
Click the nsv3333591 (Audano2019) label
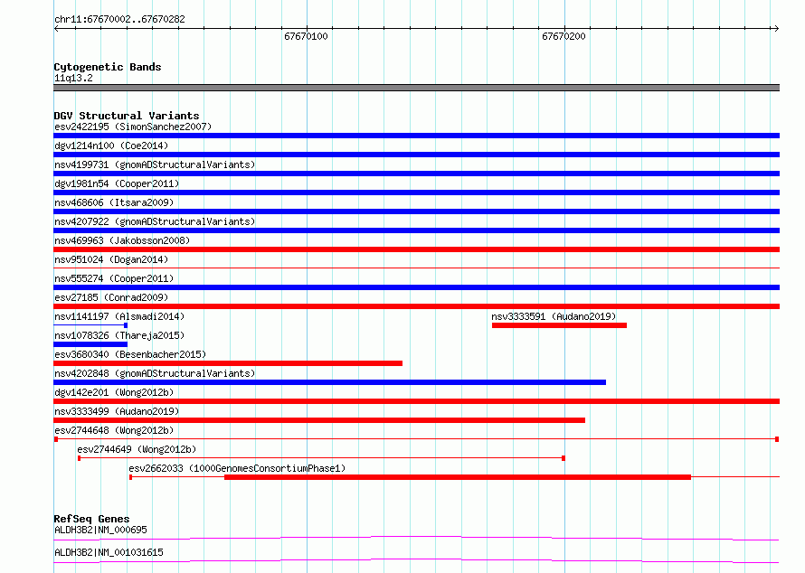tap(554, 316)
